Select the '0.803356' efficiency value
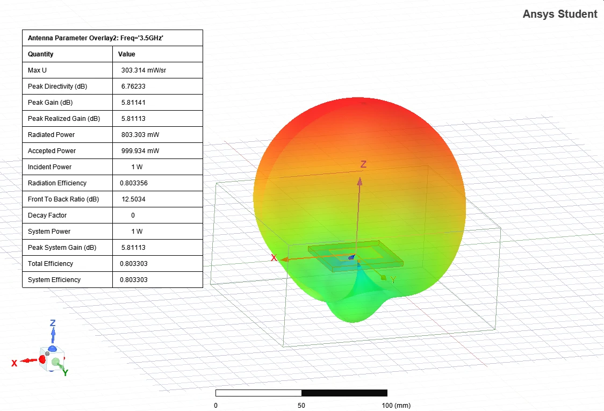Image resolution: width=604 pixels, height=411 pixels. click(134, 183)
